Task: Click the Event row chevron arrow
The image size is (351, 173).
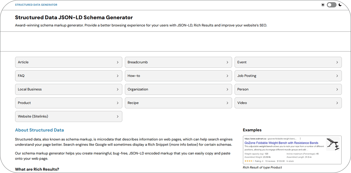Action: (337, 62)
